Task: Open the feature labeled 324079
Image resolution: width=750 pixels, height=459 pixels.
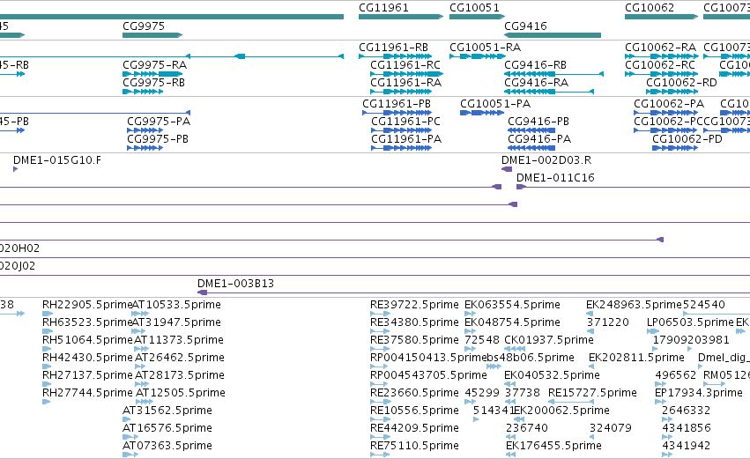Action: [611, 428]
